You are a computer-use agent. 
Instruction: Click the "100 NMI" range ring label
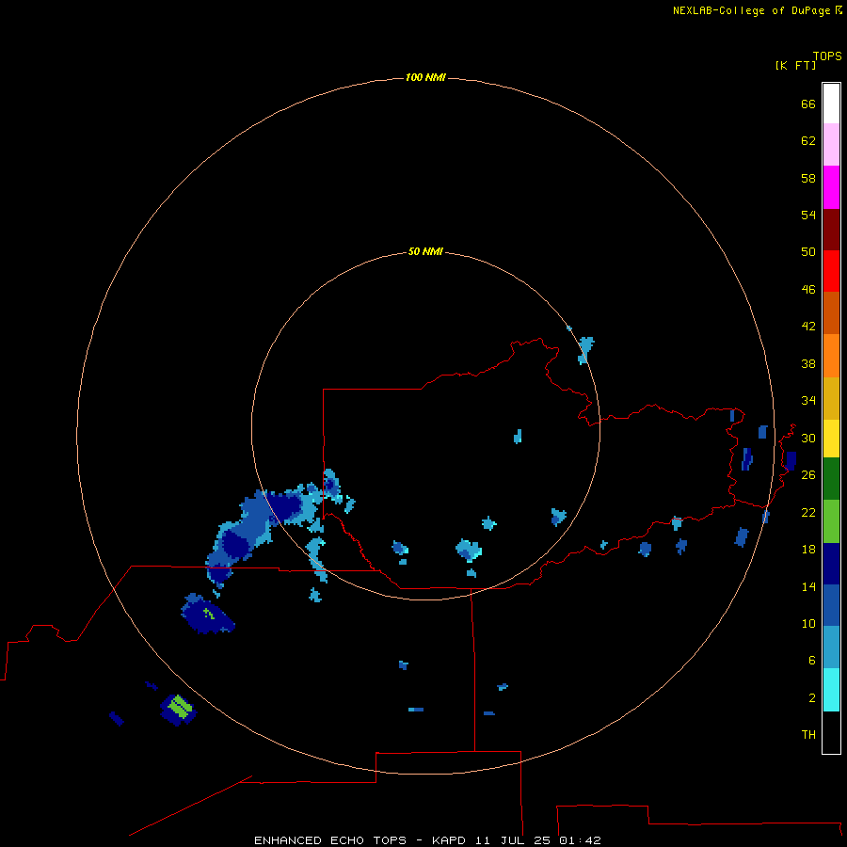[x=425, y=78]
